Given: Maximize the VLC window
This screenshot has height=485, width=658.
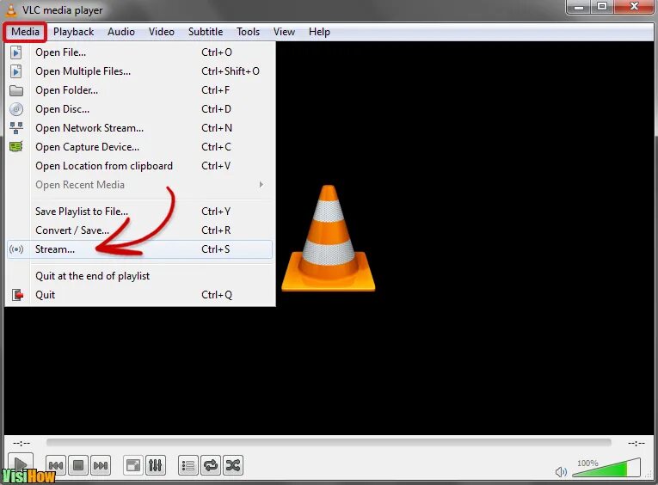Looking at the screenshot, I should tap(602, 7).
